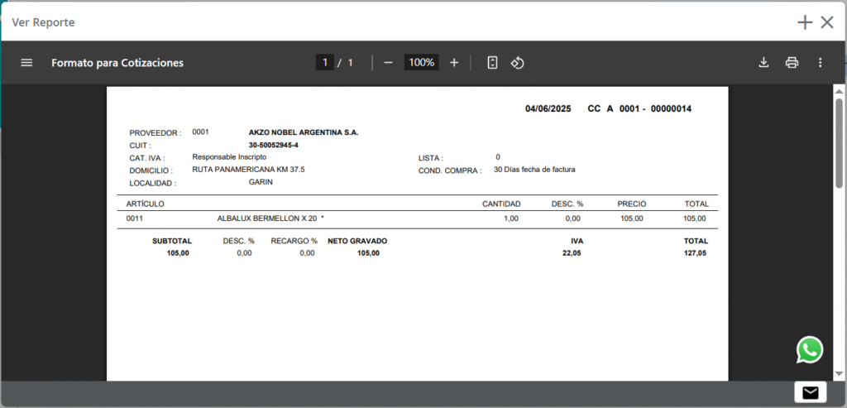This screenshot has width=847, height=408.
Task: Rotate the document counterclockwise
Action: [518, 63]
